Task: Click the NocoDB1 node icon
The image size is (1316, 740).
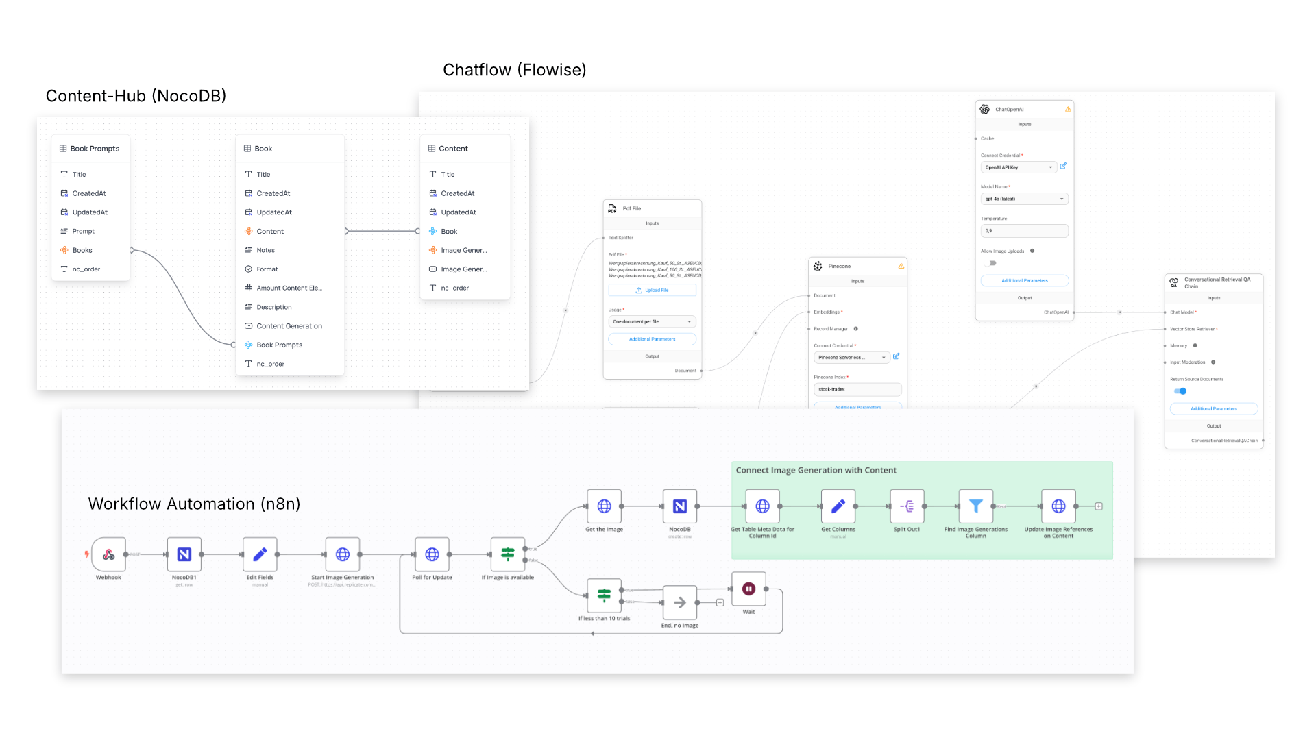Action: click(184, 555)
